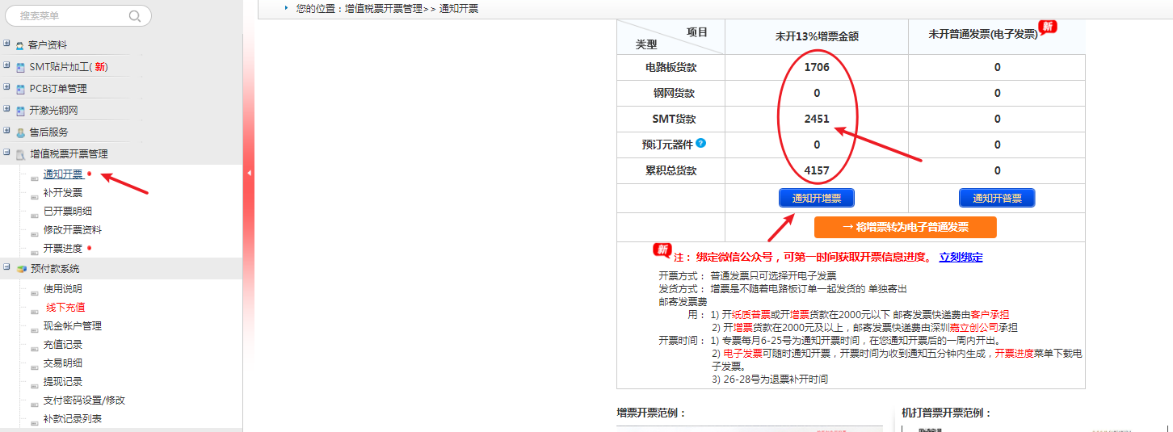Image resolution: width=1173 pixels, height=432 pixels.
Task: Click orange 将增票转为电子普通发票 button
Action: point(905,228)
